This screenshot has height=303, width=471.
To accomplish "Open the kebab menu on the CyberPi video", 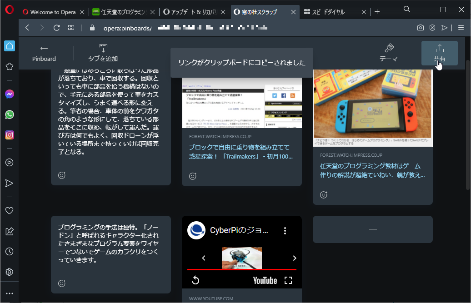I will coord(285,230).
